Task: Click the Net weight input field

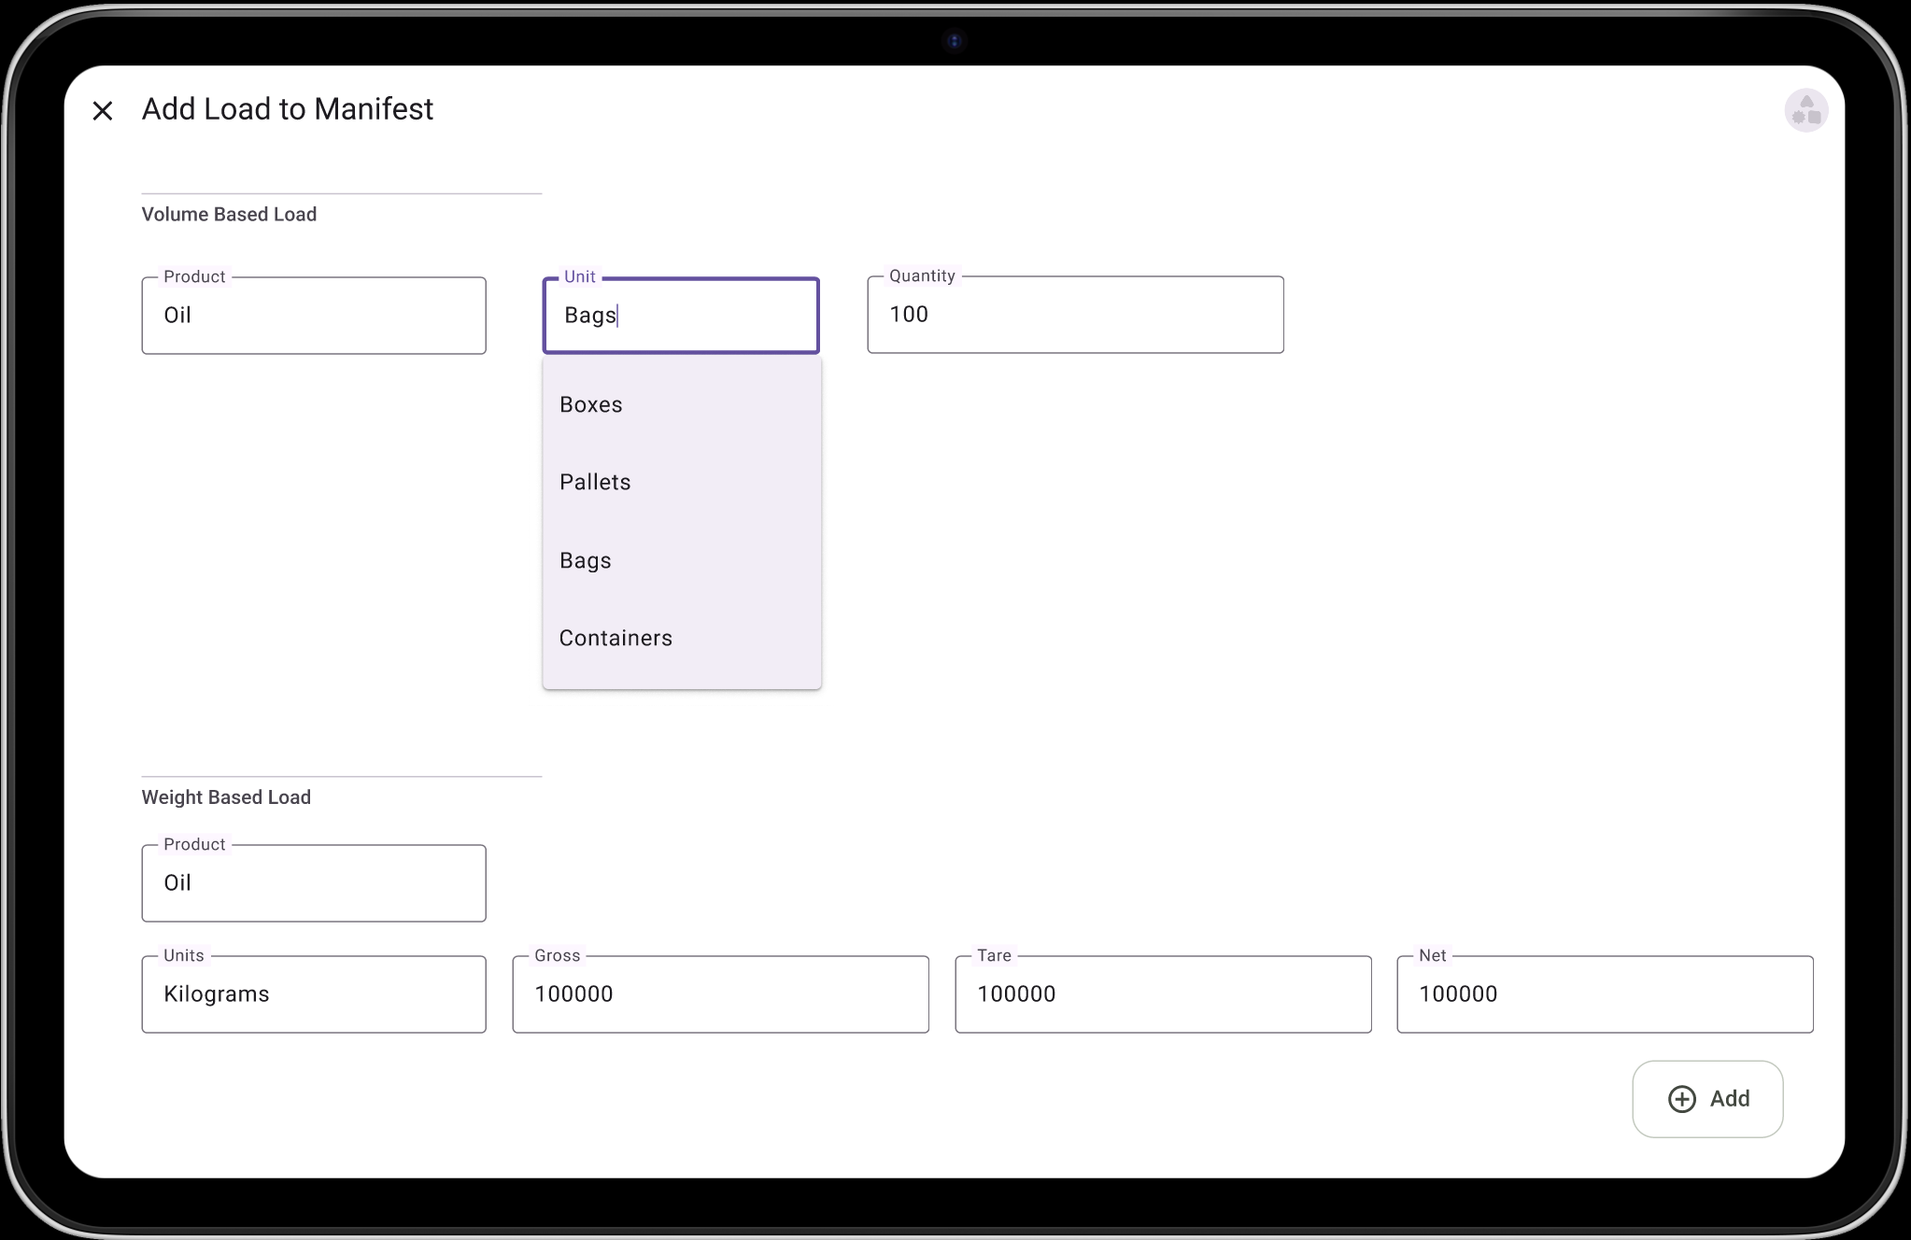Action: click(x=1604, y=994)
